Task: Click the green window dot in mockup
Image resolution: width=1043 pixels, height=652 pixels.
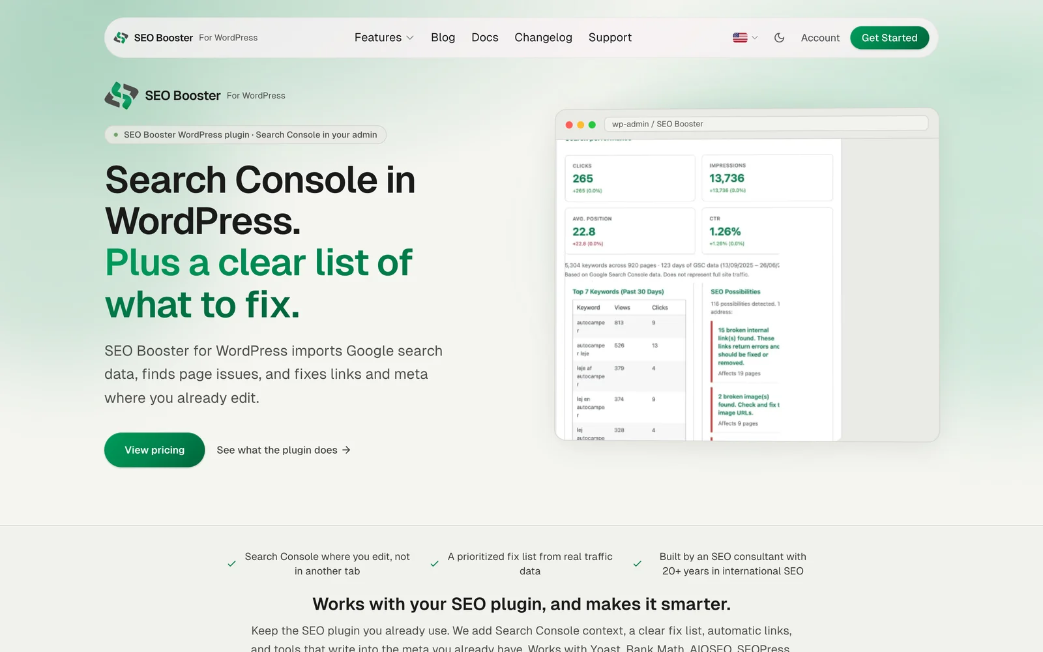Action: (592, 125)
